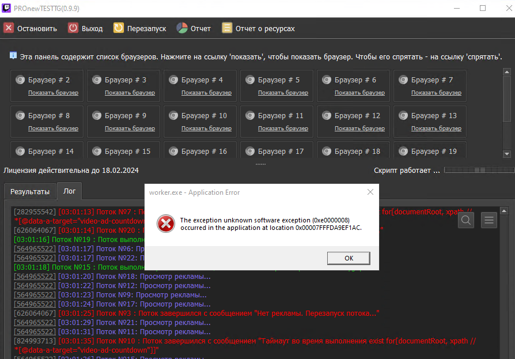The image size is (515, 359).
Task: Click the info icon in panel hint
Action: [13, 56]
